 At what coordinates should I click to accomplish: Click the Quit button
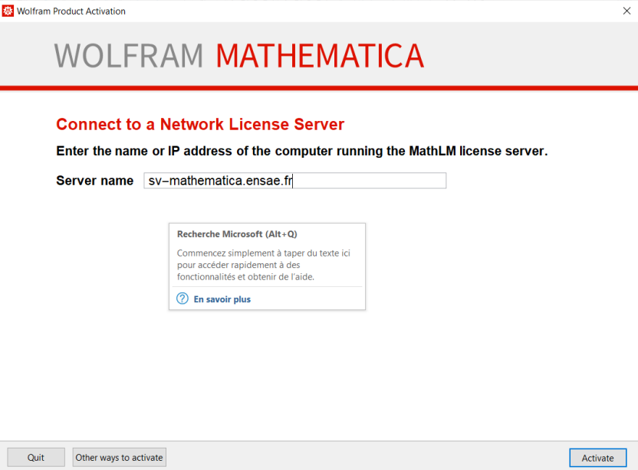point(35,457)
